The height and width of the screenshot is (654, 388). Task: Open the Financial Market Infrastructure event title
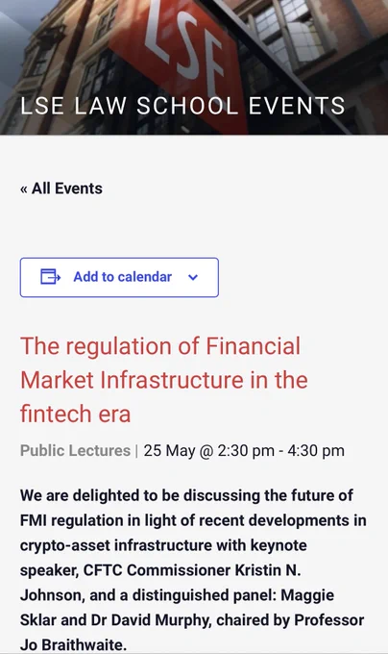pos(164,380)
